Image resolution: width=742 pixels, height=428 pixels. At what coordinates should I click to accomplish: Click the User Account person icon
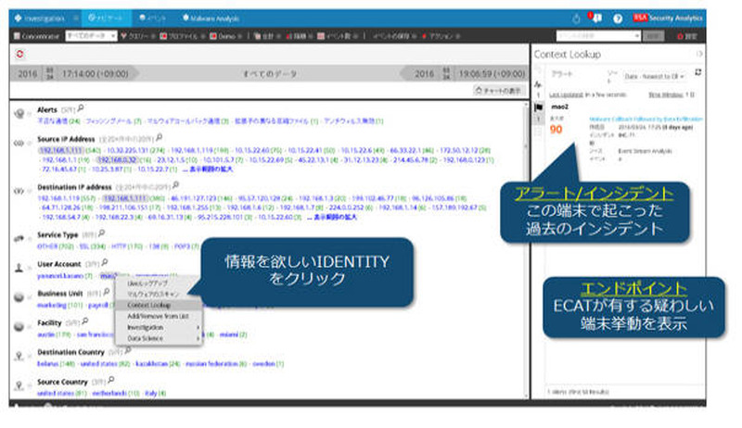click(19, 264)
